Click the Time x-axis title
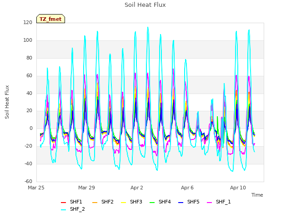Viewport: 291px width, 218px height. [257, 195]
